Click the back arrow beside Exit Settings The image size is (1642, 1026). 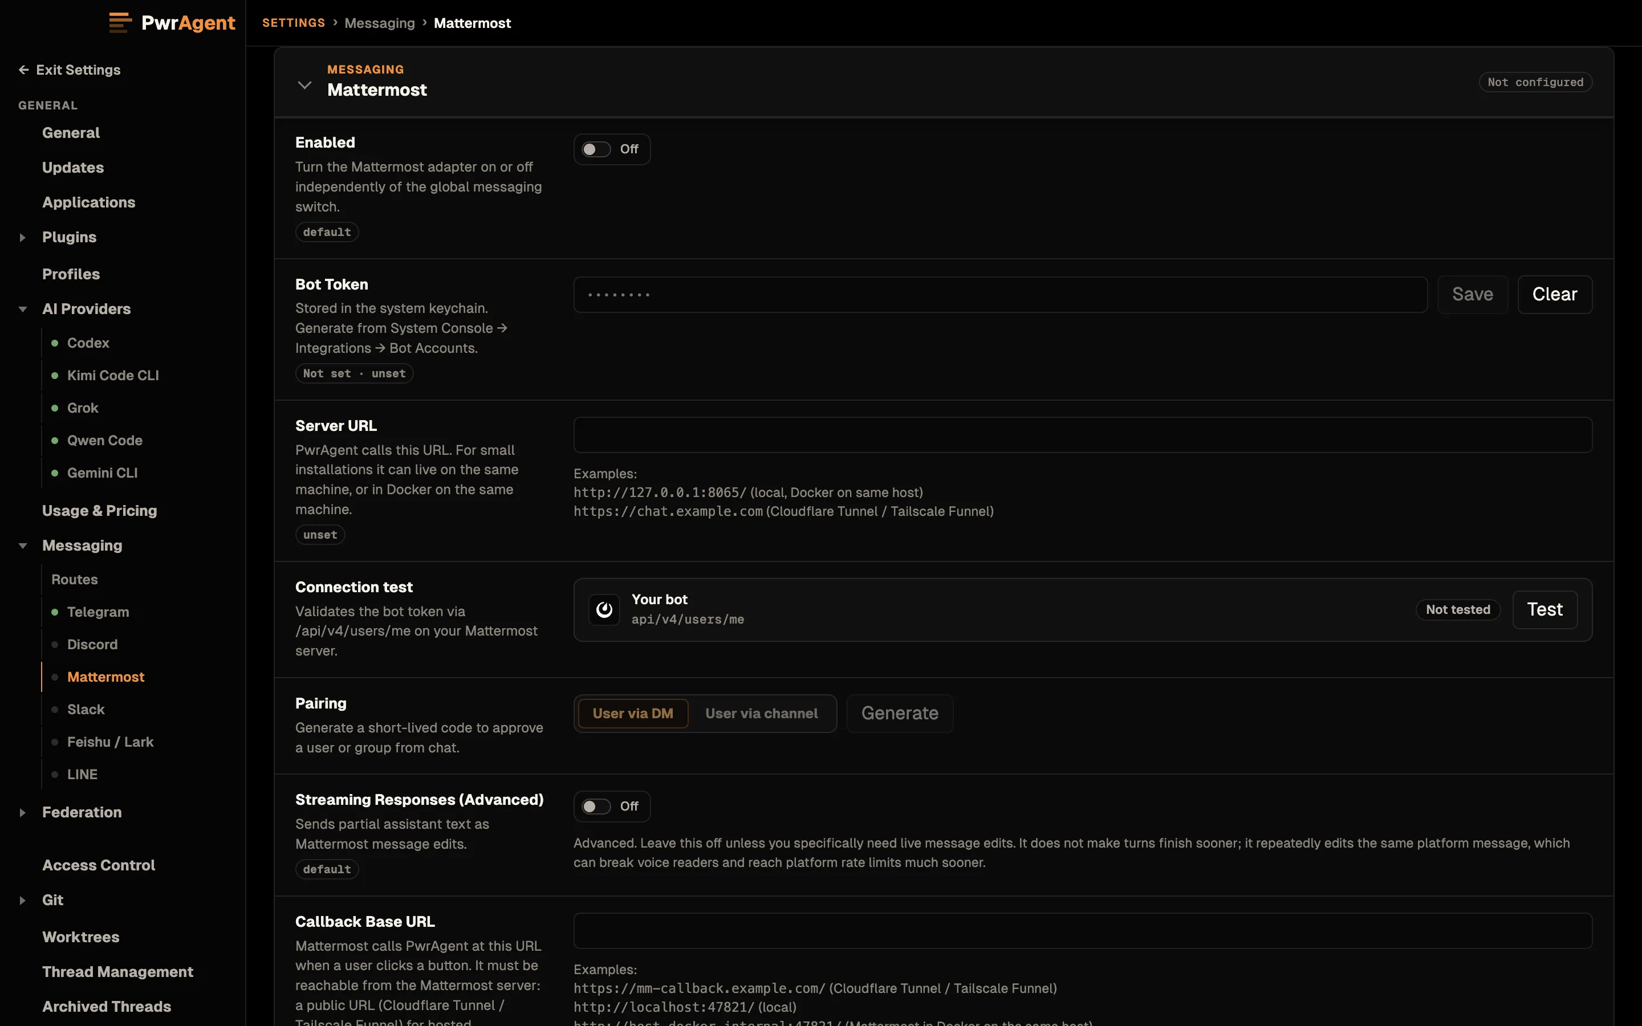click(24, 70)
